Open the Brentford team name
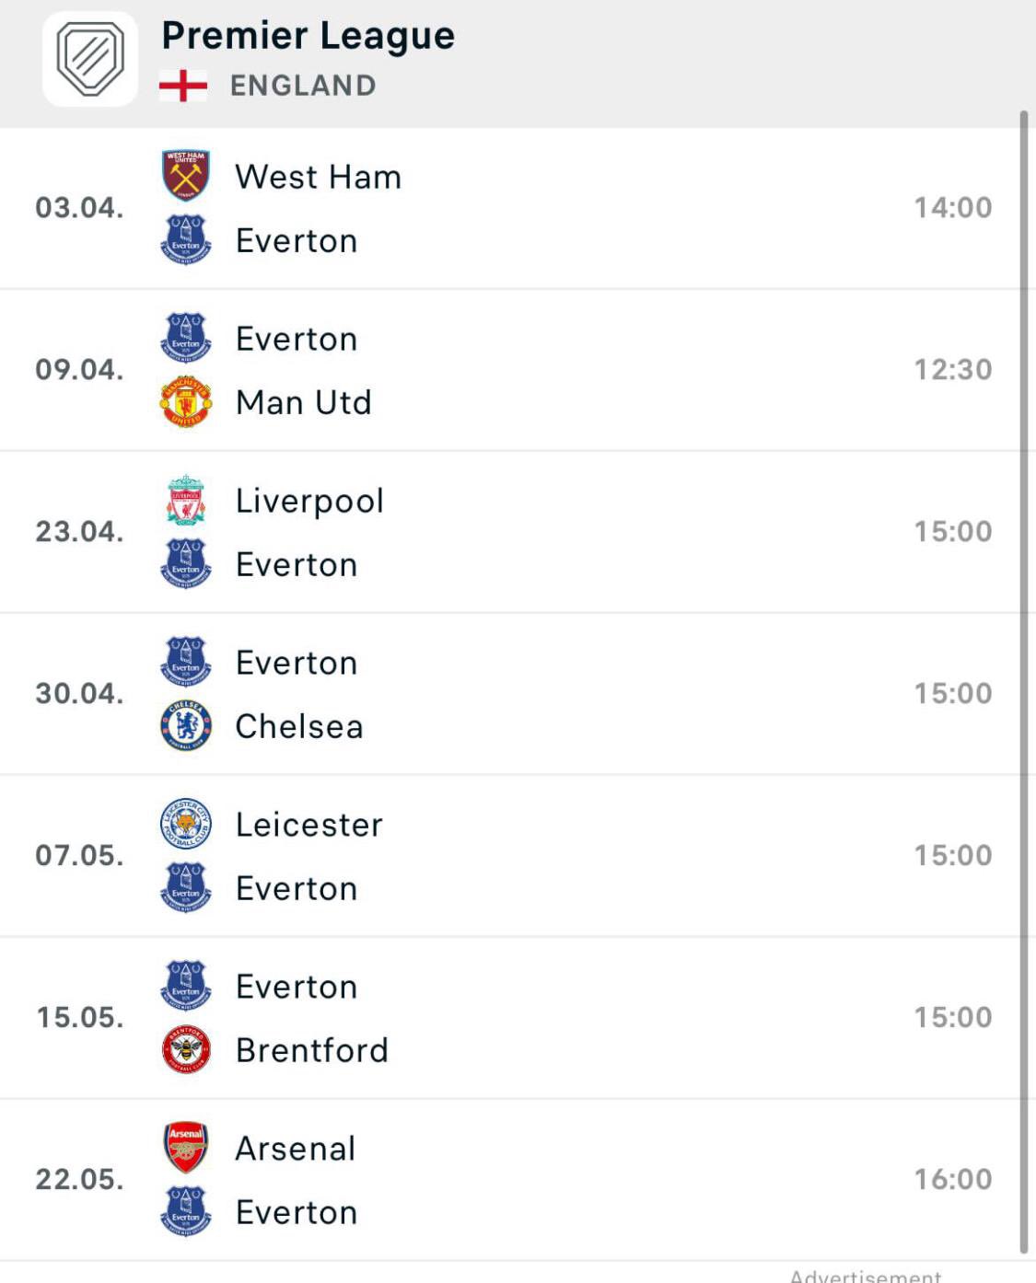Screen dimensions: 1036x1283 [312, 1051]
